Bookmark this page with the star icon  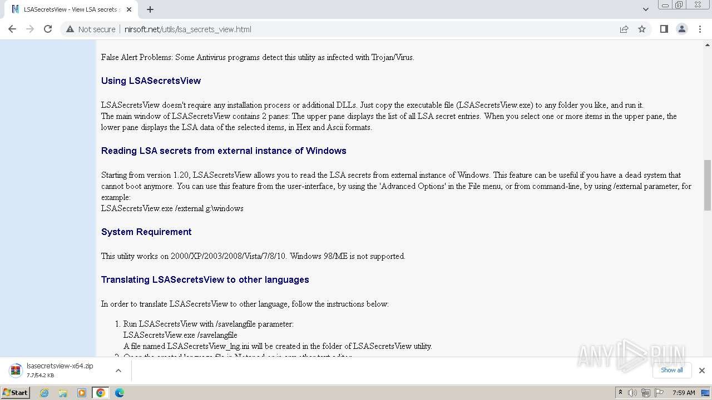pyautogui.click(x=642, y=29)
